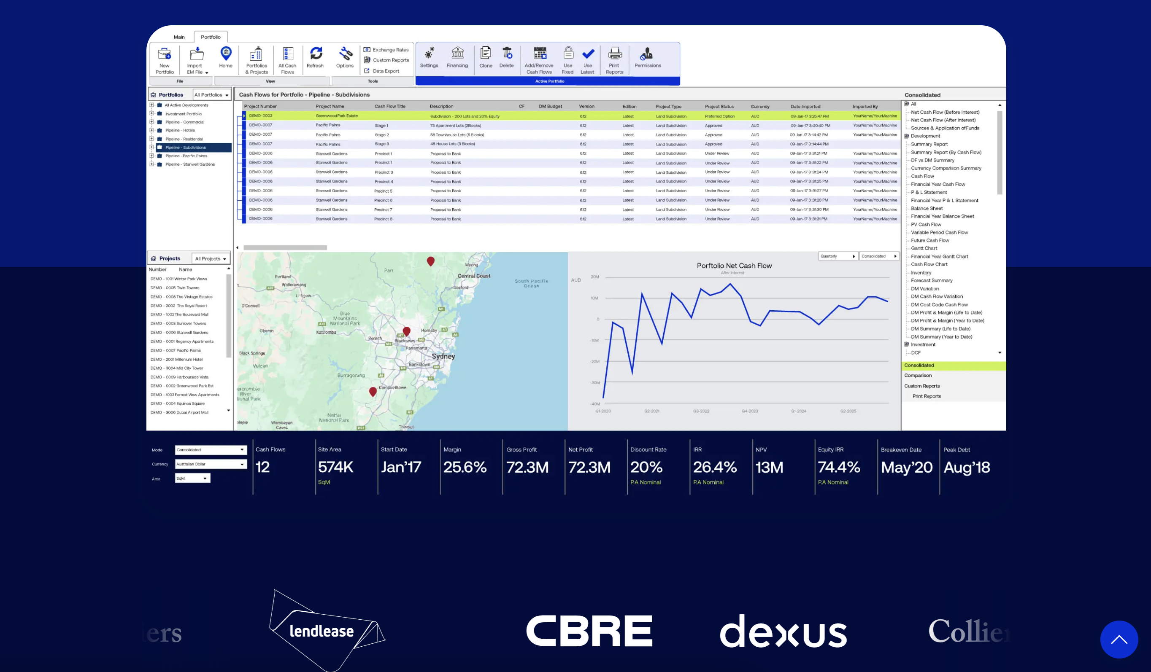
Task: Switch to the Main ribbon tab
Action: (x=179, y=37)
